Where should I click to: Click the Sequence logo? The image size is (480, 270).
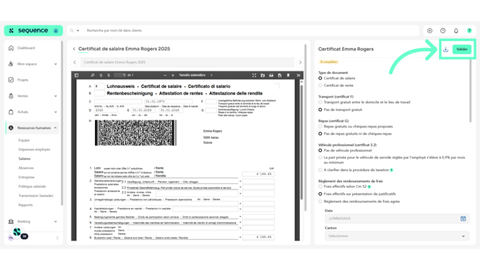[33, 31]
